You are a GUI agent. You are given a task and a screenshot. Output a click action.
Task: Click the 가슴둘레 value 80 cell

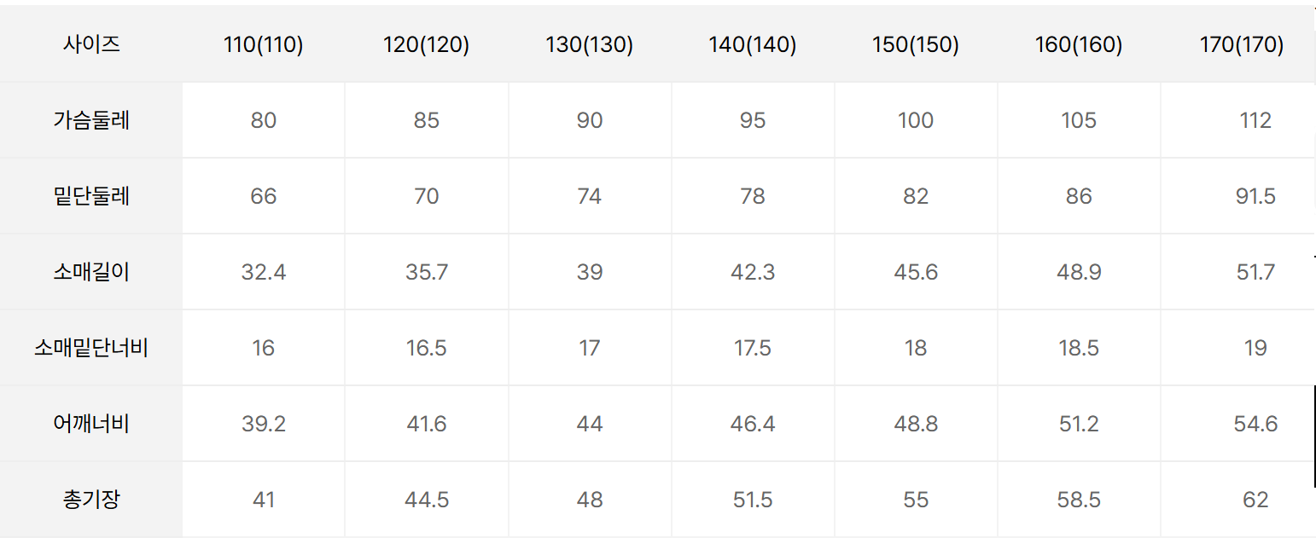[264, 120]
